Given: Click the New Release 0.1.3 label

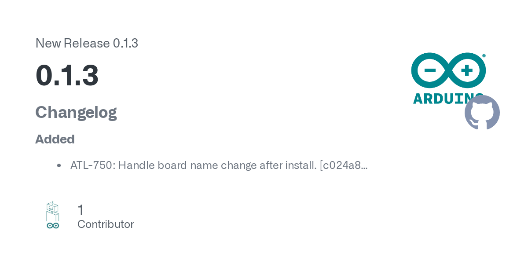Looking at the screenshot, I should 87,43.
